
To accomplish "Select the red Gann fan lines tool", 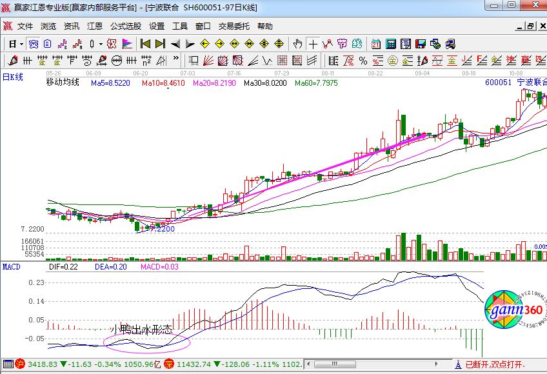I will pos(208,61).
